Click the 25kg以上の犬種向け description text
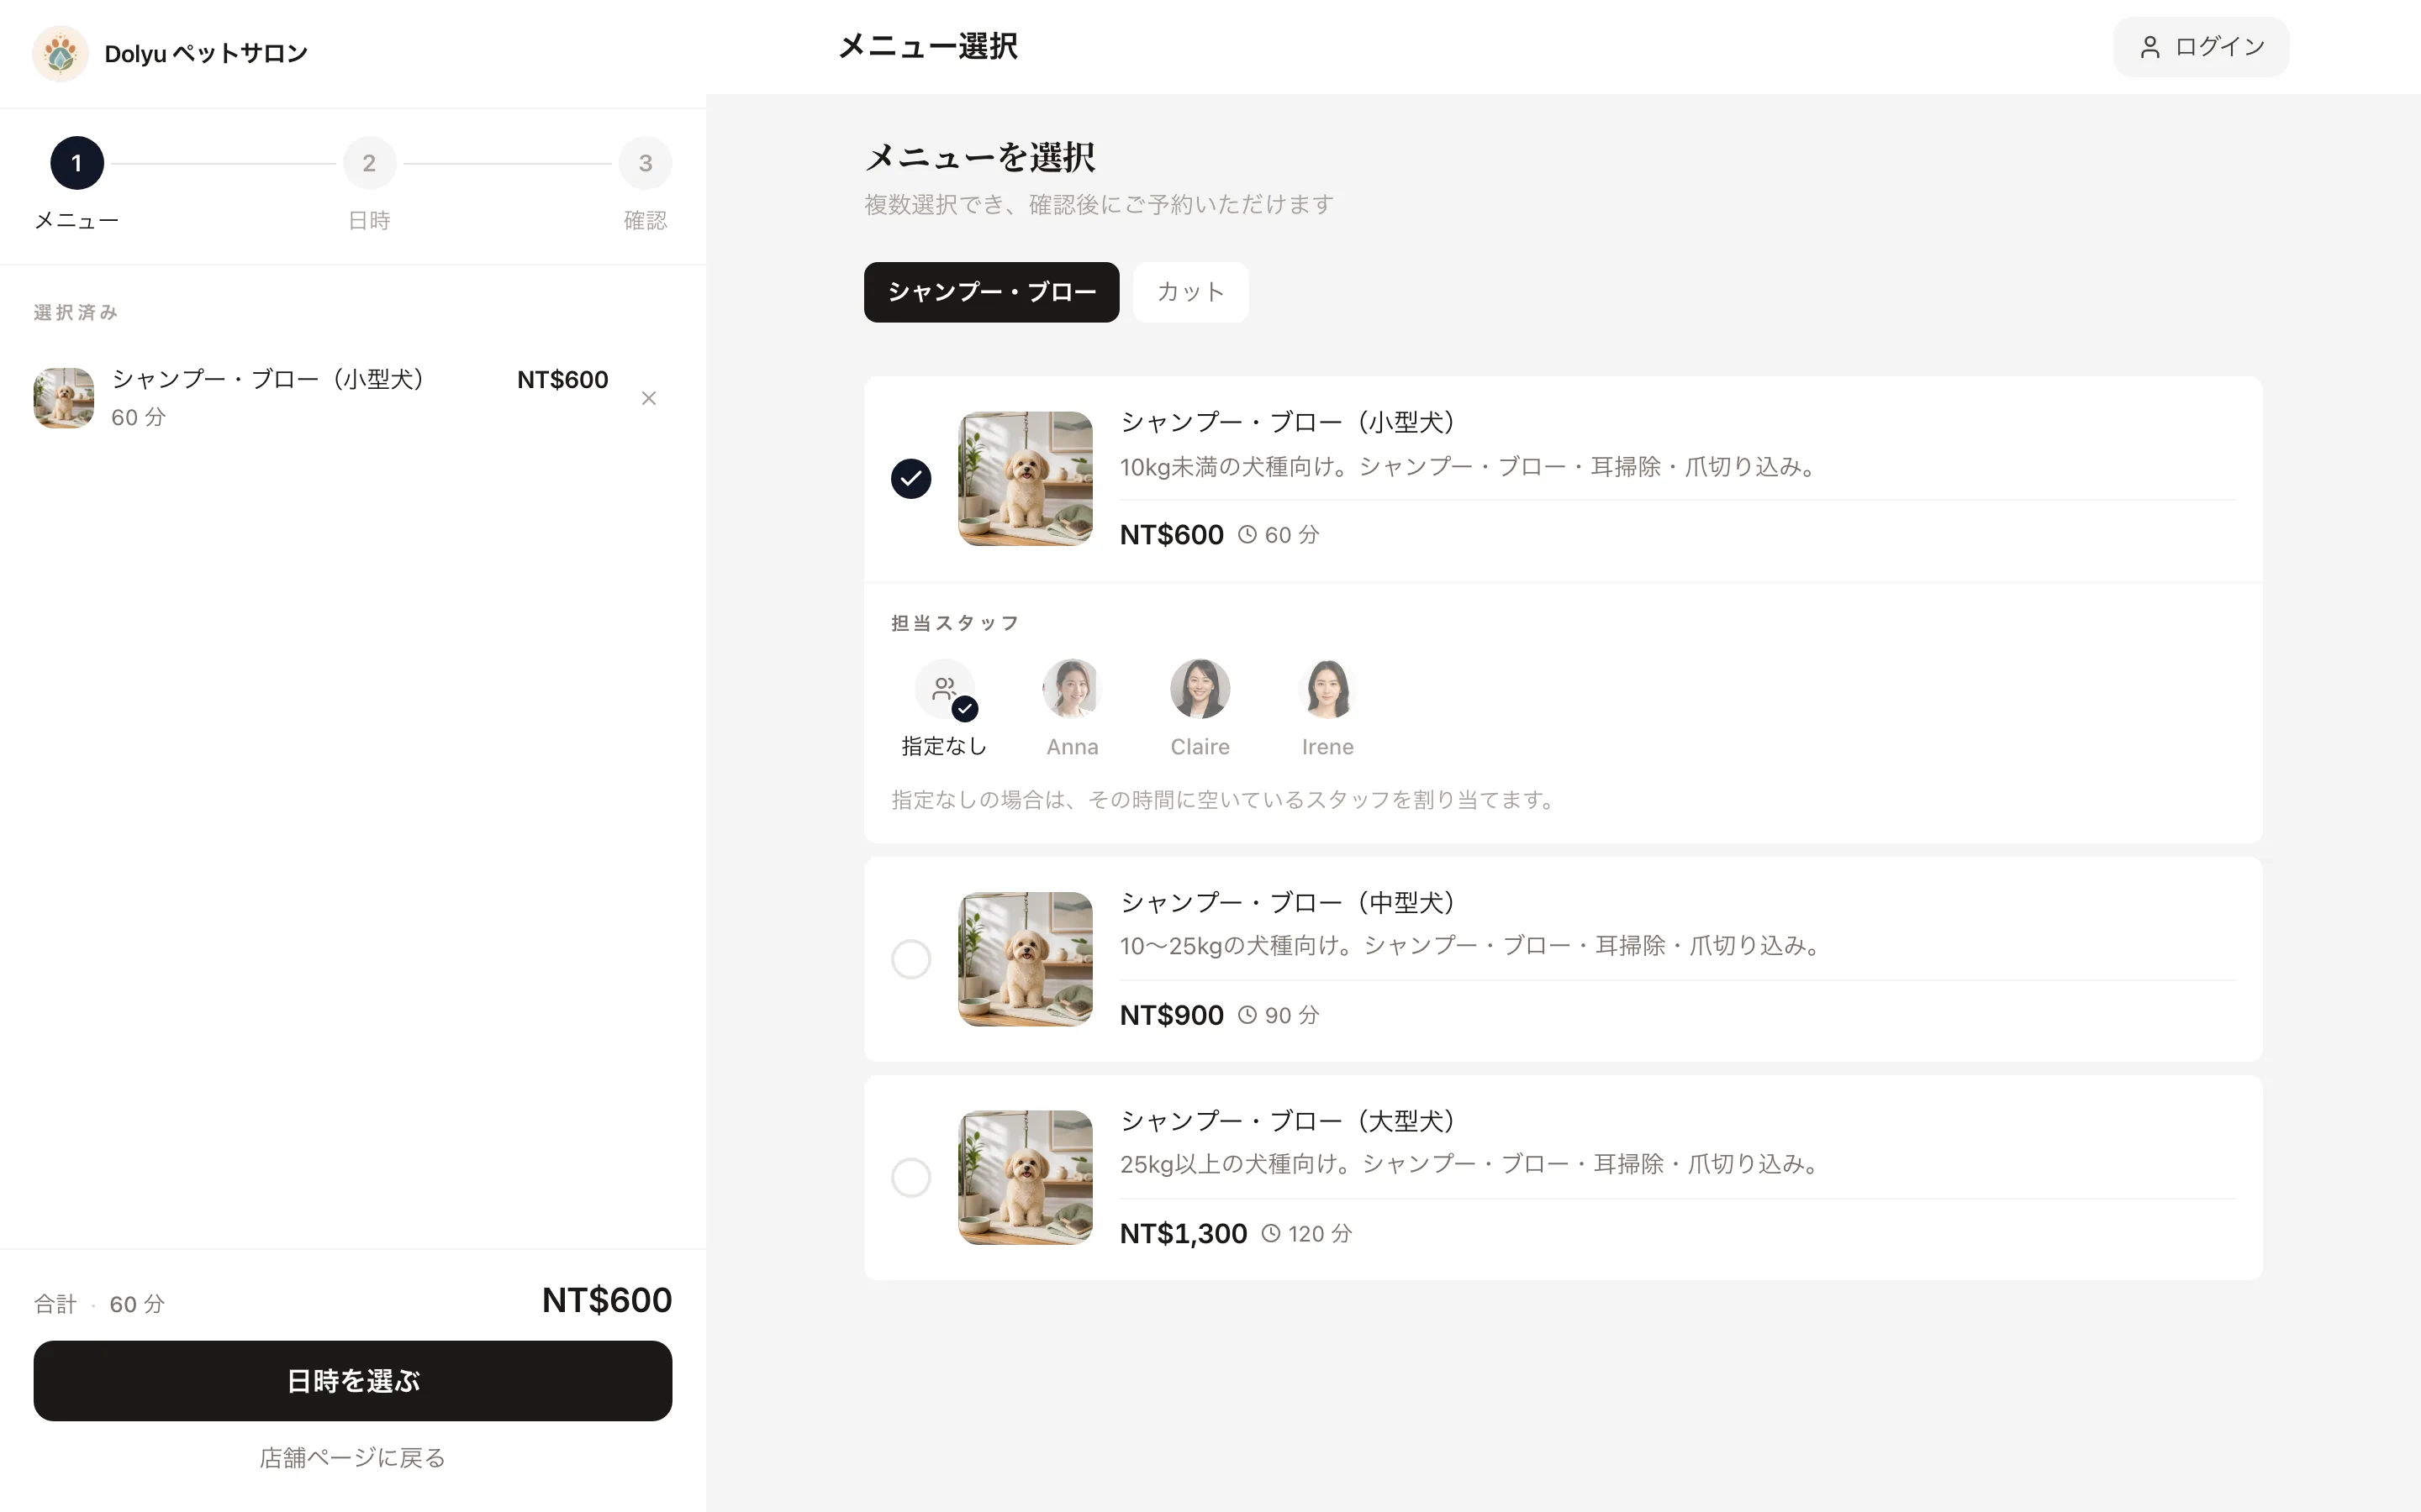Image resolution: width=2421 pixels, height=1512 pixels. [1469, 1163]
